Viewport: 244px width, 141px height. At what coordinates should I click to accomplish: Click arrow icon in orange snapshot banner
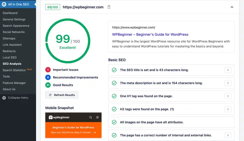click(x=95, y=133)
